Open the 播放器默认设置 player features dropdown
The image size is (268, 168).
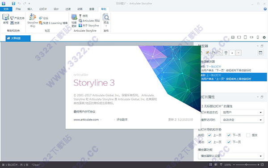click(x=231, y=156)
